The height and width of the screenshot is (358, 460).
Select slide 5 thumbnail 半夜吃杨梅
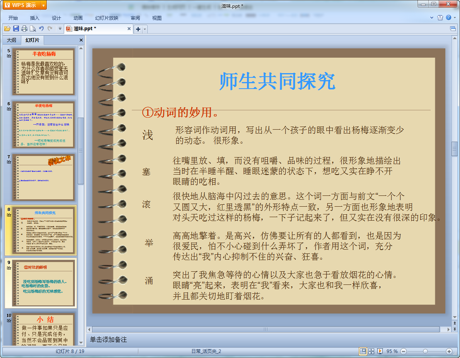(43, 72)
